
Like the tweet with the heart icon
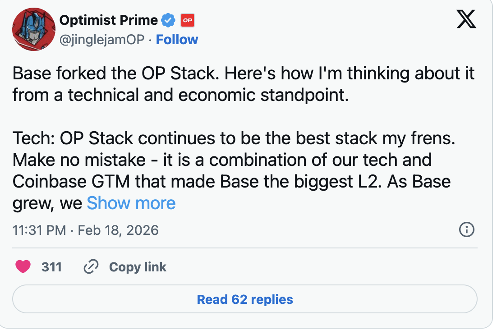23,267
